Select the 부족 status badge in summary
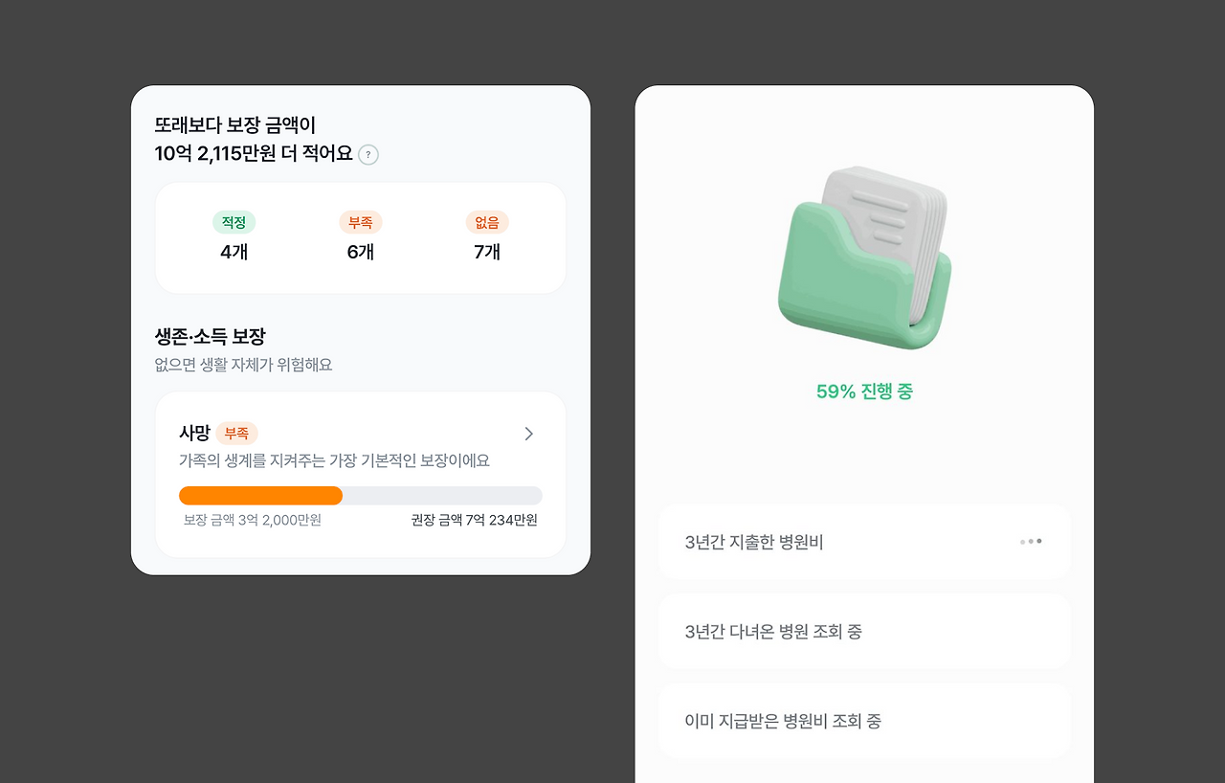The height and width of the screenshot is (783, 1225). (x=360, y=222)
